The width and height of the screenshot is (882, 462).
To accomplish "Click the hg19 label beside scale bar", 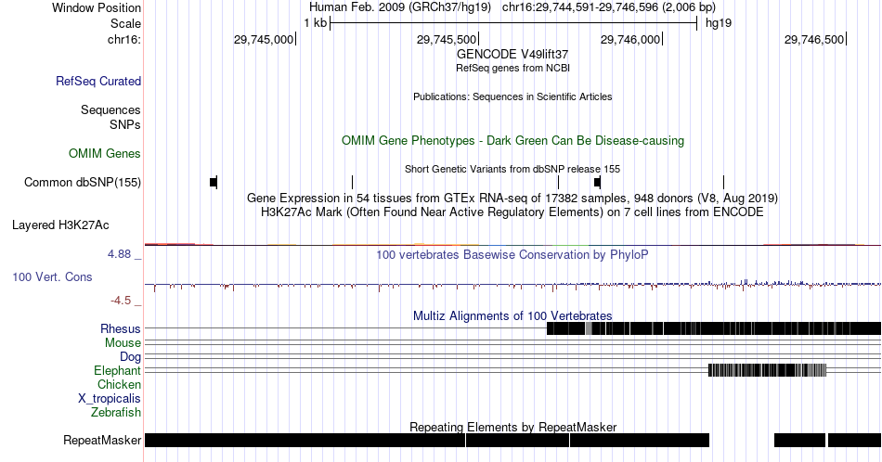I will pos(719,23).
